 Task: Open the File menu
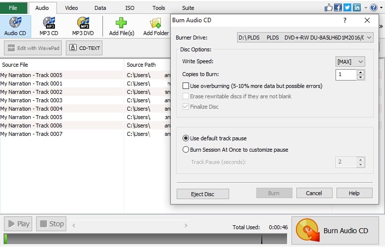click(x=13, y=8)
